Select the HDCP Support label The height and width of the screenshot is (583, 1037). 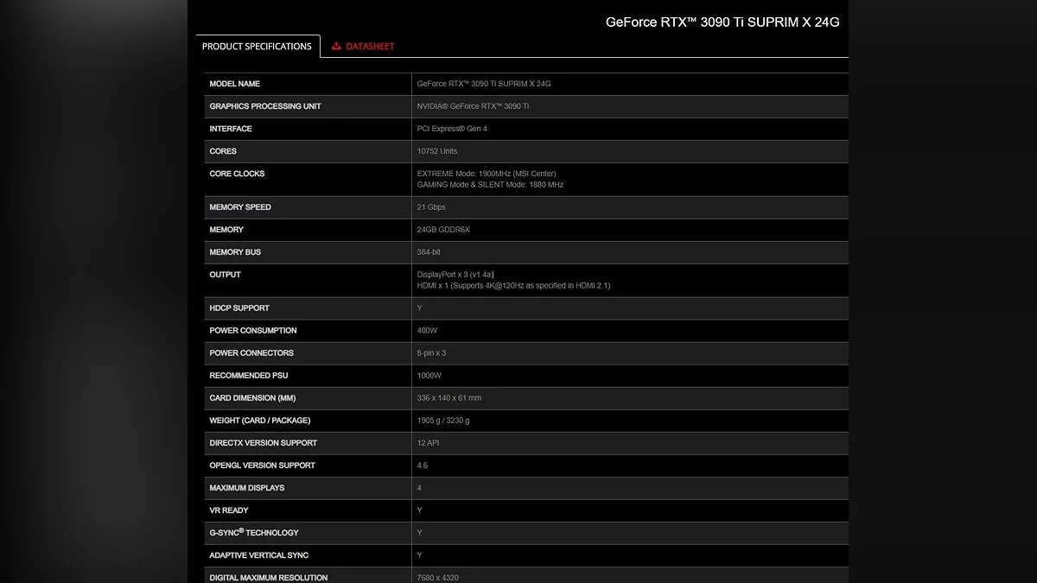(239, 308)
